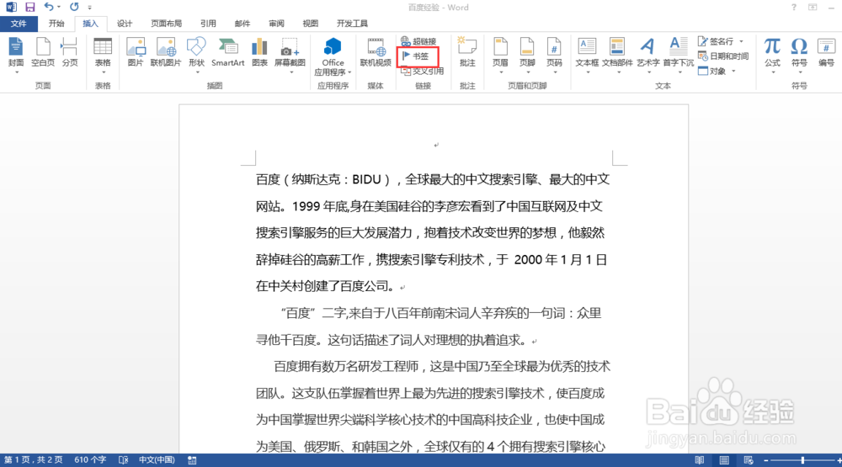Switch to the Review (审阅) tab
This screenshot has height=467, width=842.
[x=276, y=24]
